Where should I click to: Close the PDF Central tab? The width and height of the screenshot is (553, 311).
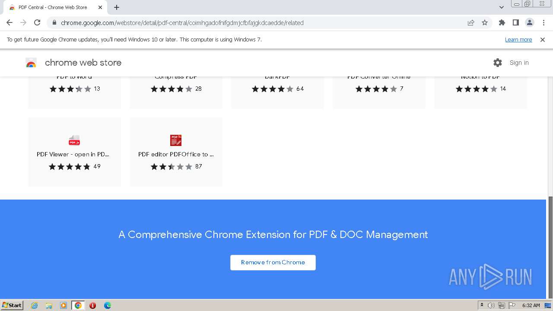point(100,7)
